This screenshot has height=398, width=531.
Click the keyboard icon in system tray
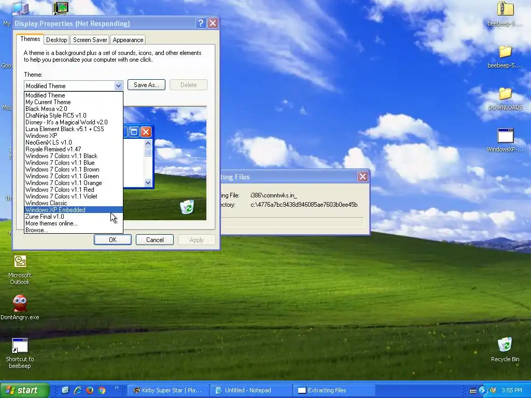pos(473,391)
